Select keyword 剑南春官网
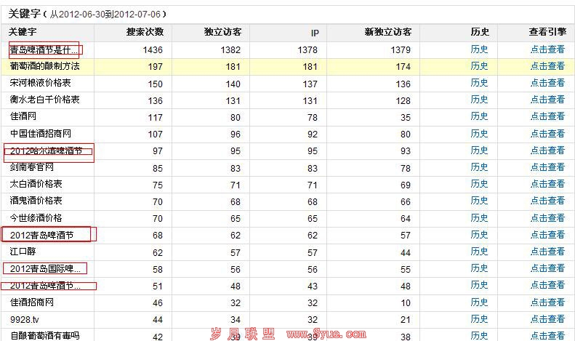 point(32,167)
